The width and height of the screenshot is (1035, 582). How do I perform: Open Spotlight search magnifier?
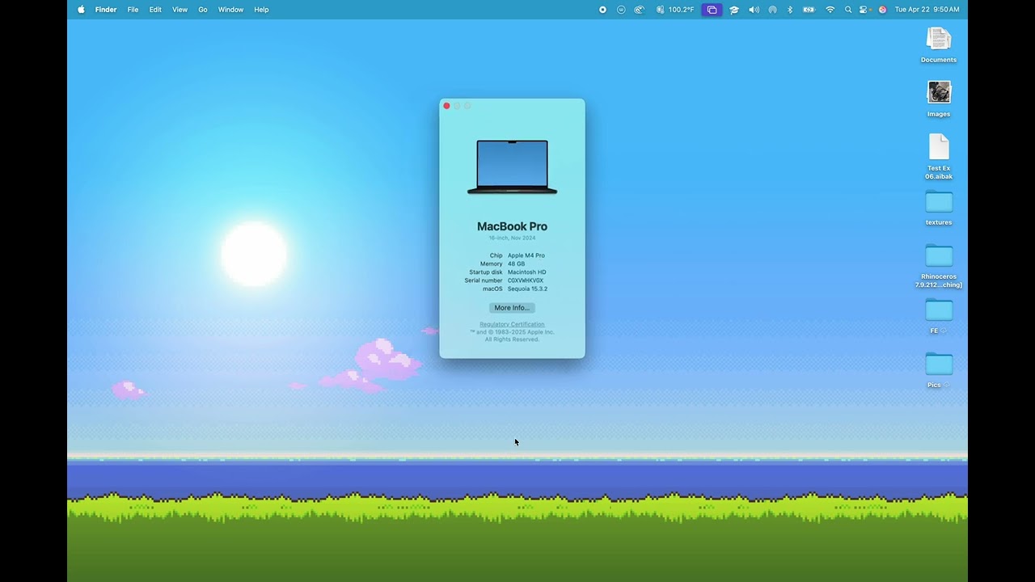(x=848, y=10)
